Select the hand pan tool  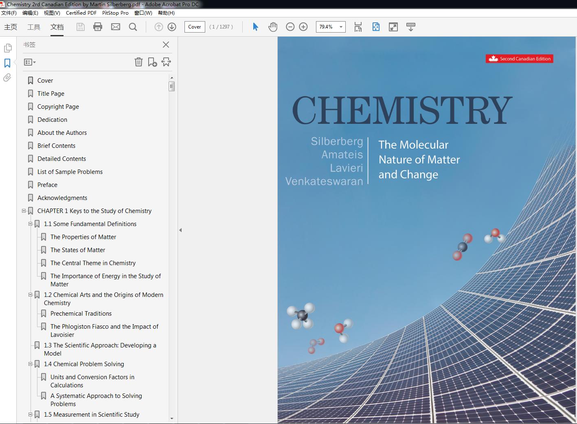pyautogui.click(x=273, y=27)
